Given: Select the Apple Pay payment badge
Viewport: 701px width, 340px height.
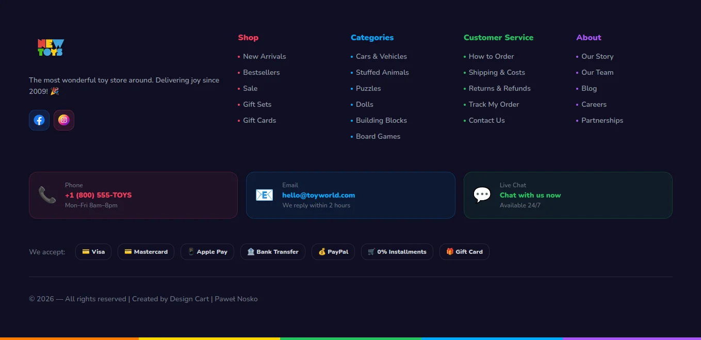Looking at the screenshot, I should (x=207, y=252).
